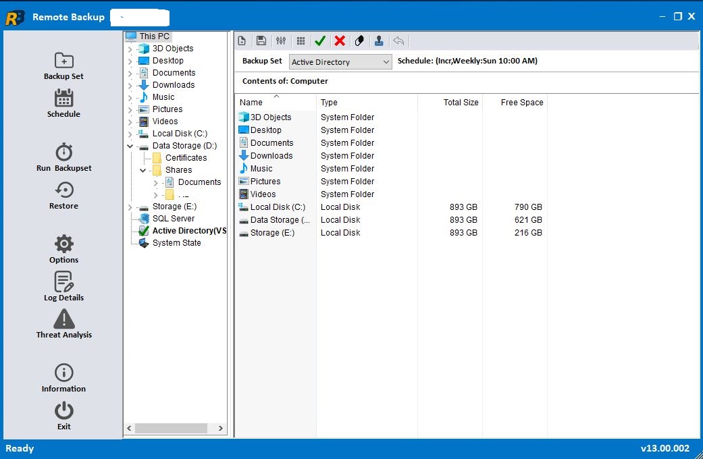Click the green checkmark toolbar icon

(320, 40)
